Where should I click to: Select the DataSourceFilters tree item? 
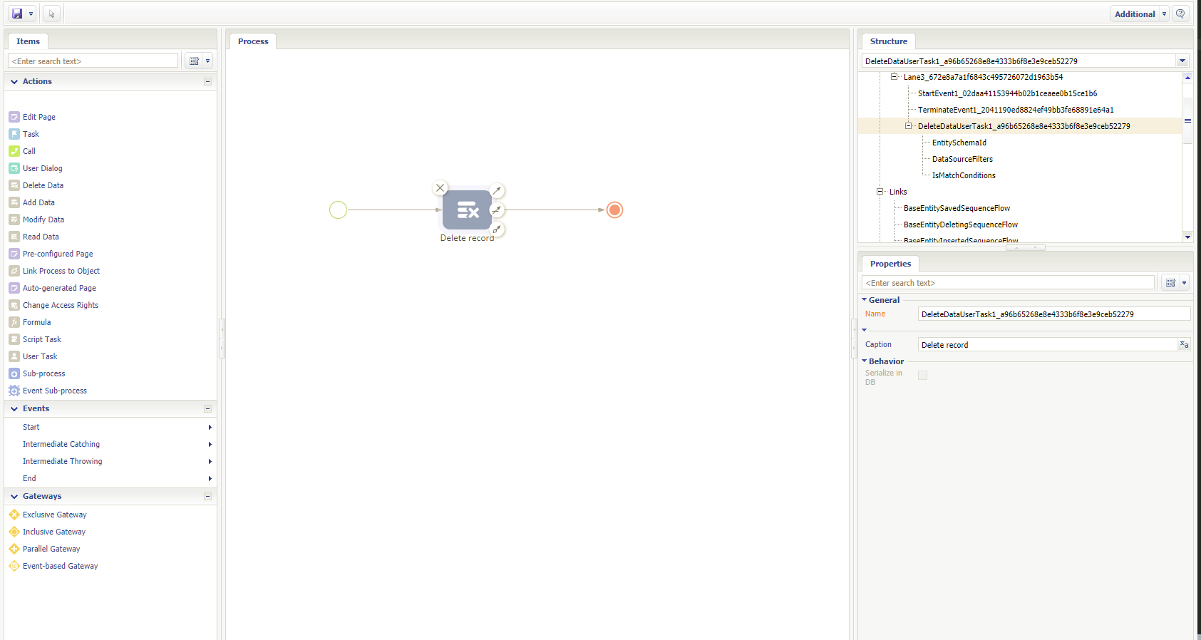[x=962, y=159]
